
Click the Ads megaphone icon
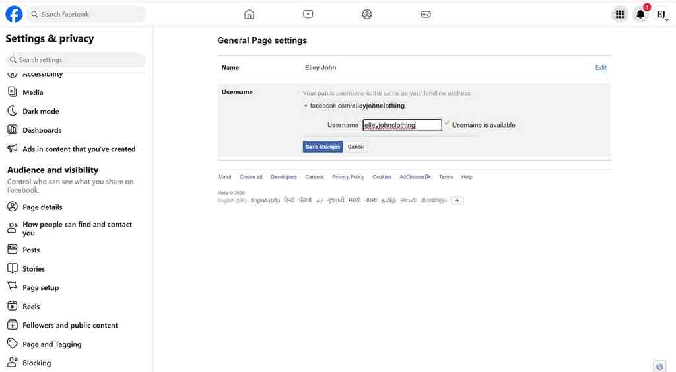click(13, 149)
